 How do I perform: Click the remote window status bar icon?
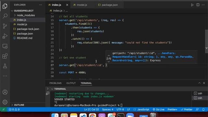click(4, 110)
